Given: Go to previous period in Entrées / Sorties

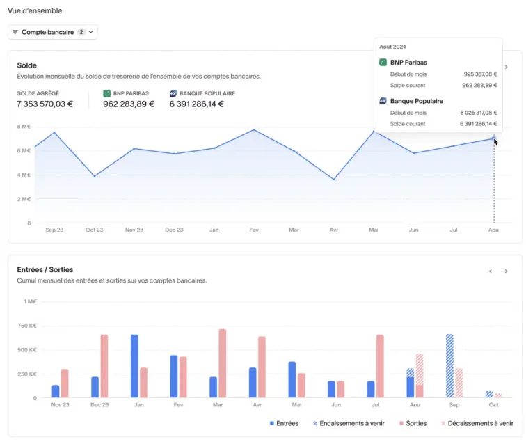Looking at the screenshot, I should pyautogui.click(x=491, y=271).
